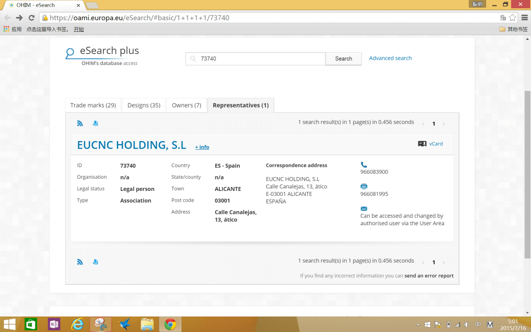531x332 pixels.
Task: Click the network signal tray icon
Action: [x=457, y=324]
